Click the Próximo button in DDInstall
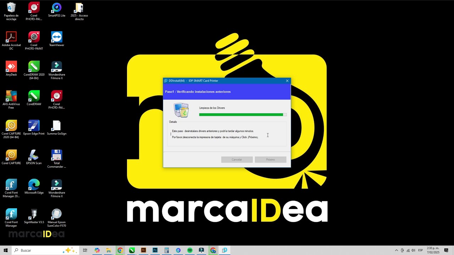 pyautogui.click(x=271, y=160)
